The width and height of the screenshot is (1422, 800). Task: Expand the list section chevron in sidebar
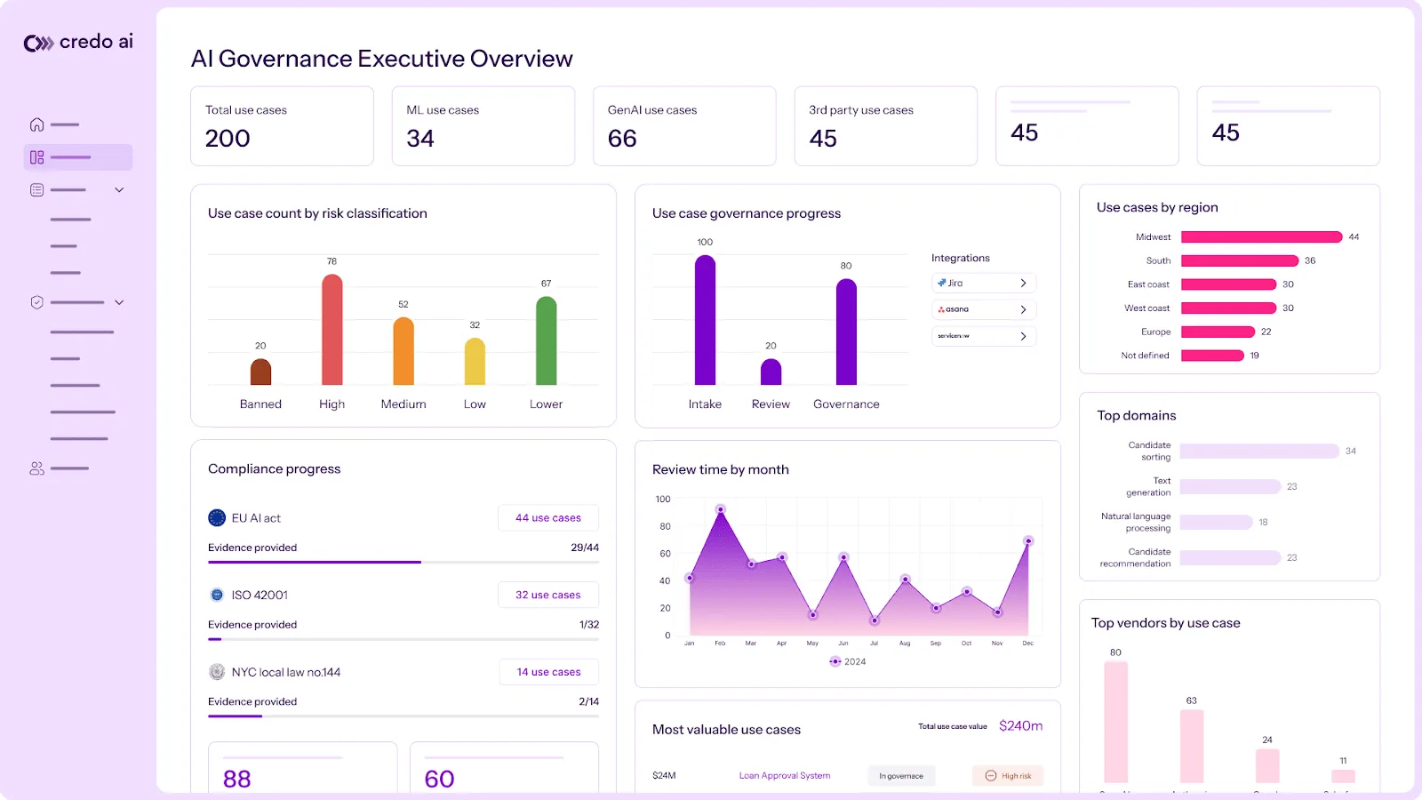click(119, 190)
